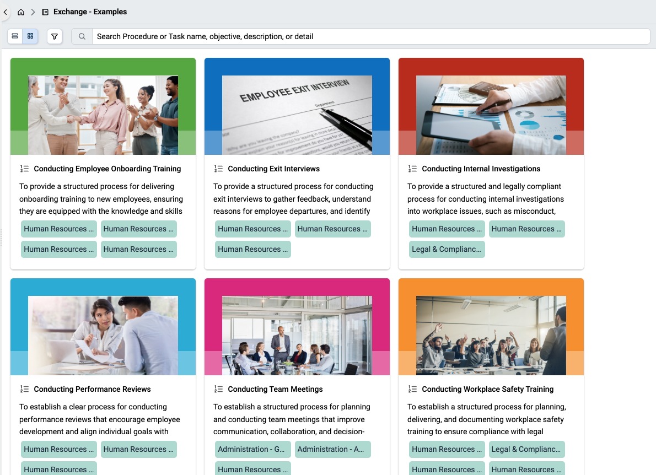Select Legal & Complianc... tag on Workplace Safety Training

point(526,449)
